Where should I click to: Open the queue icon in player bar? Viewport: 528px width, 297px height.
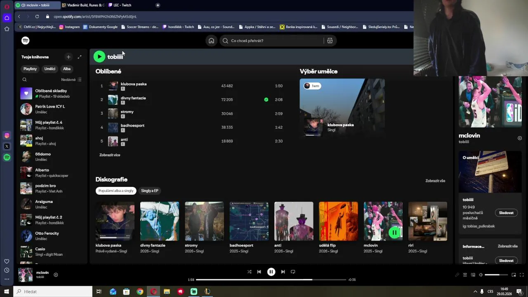[465, 275]
